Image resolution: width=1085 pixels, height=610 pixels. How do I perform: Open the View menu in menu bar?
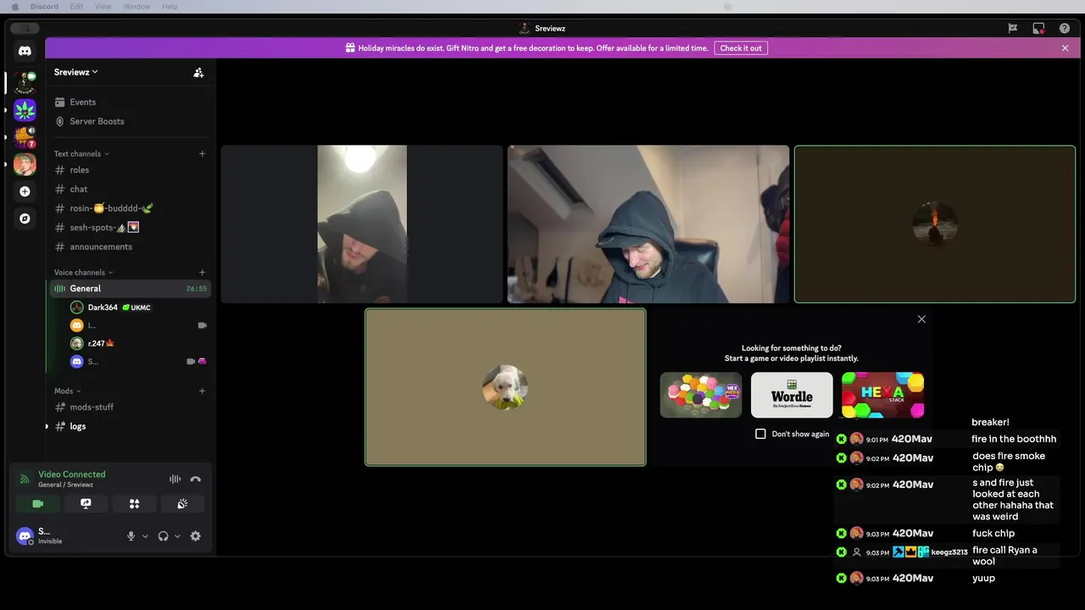point(103,7)
